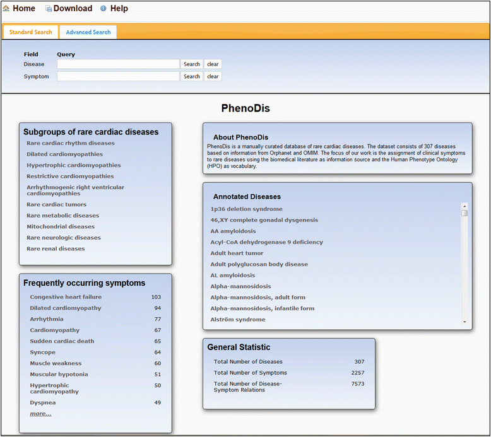Viewport: 491px width, 437px height.
Task: Open the plain Alpha-mannosidosis entry
Action: tap(241, 286)
